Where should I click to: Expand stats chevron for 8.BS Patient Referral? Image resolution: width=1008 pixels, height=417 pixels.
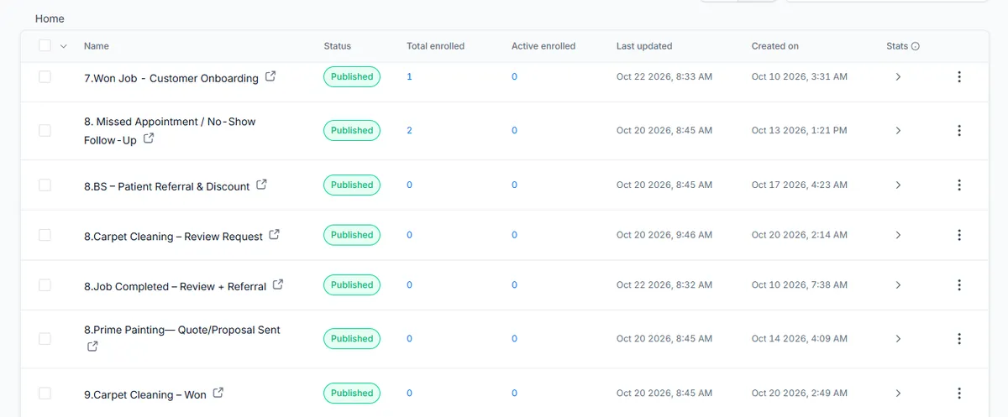898,185
